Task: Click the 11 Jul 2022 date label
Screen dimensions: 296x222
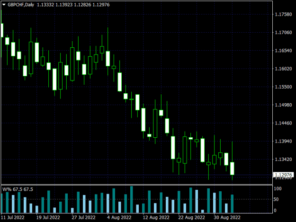Action: pyautogui.click(x=13, y=217)
